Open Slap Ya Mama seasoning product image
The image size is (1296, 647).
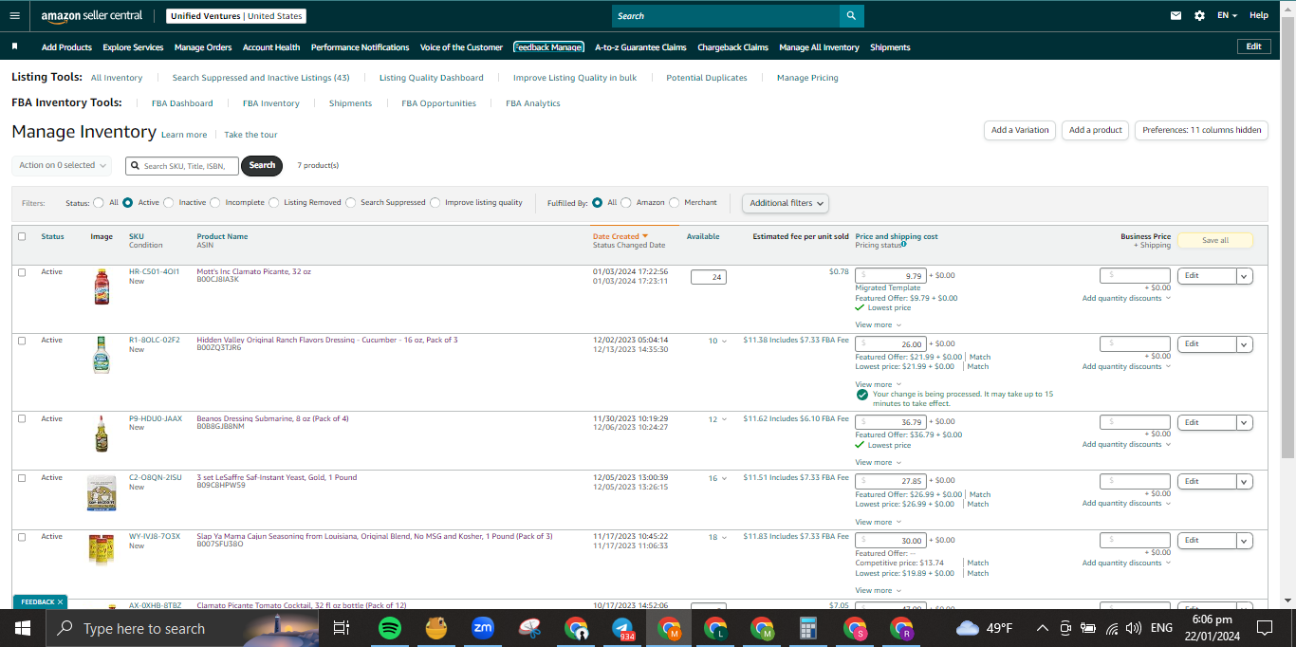[102, 550]
